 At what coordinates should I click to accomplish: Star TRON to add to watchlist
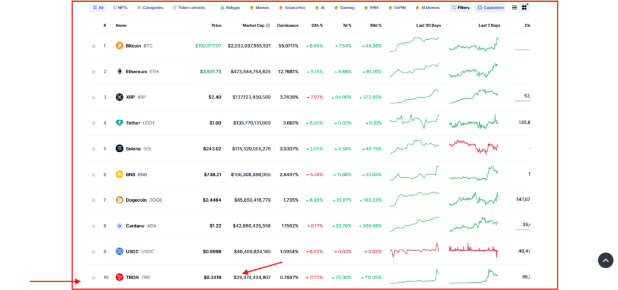click(94, 277)
